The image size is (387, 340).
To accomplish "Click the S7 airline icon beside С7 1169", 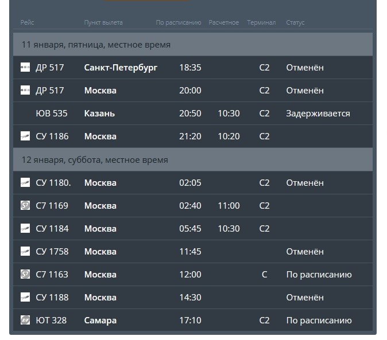I will (x=25, y=205).
